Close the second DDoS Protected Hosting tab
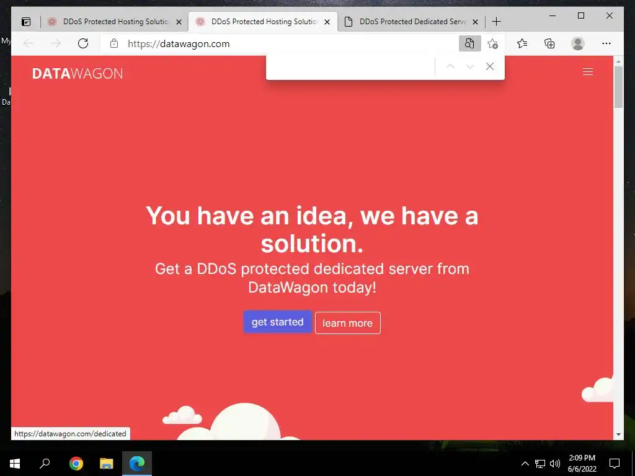This screenshot has height=476, width=635. click(x=327, y=22)
